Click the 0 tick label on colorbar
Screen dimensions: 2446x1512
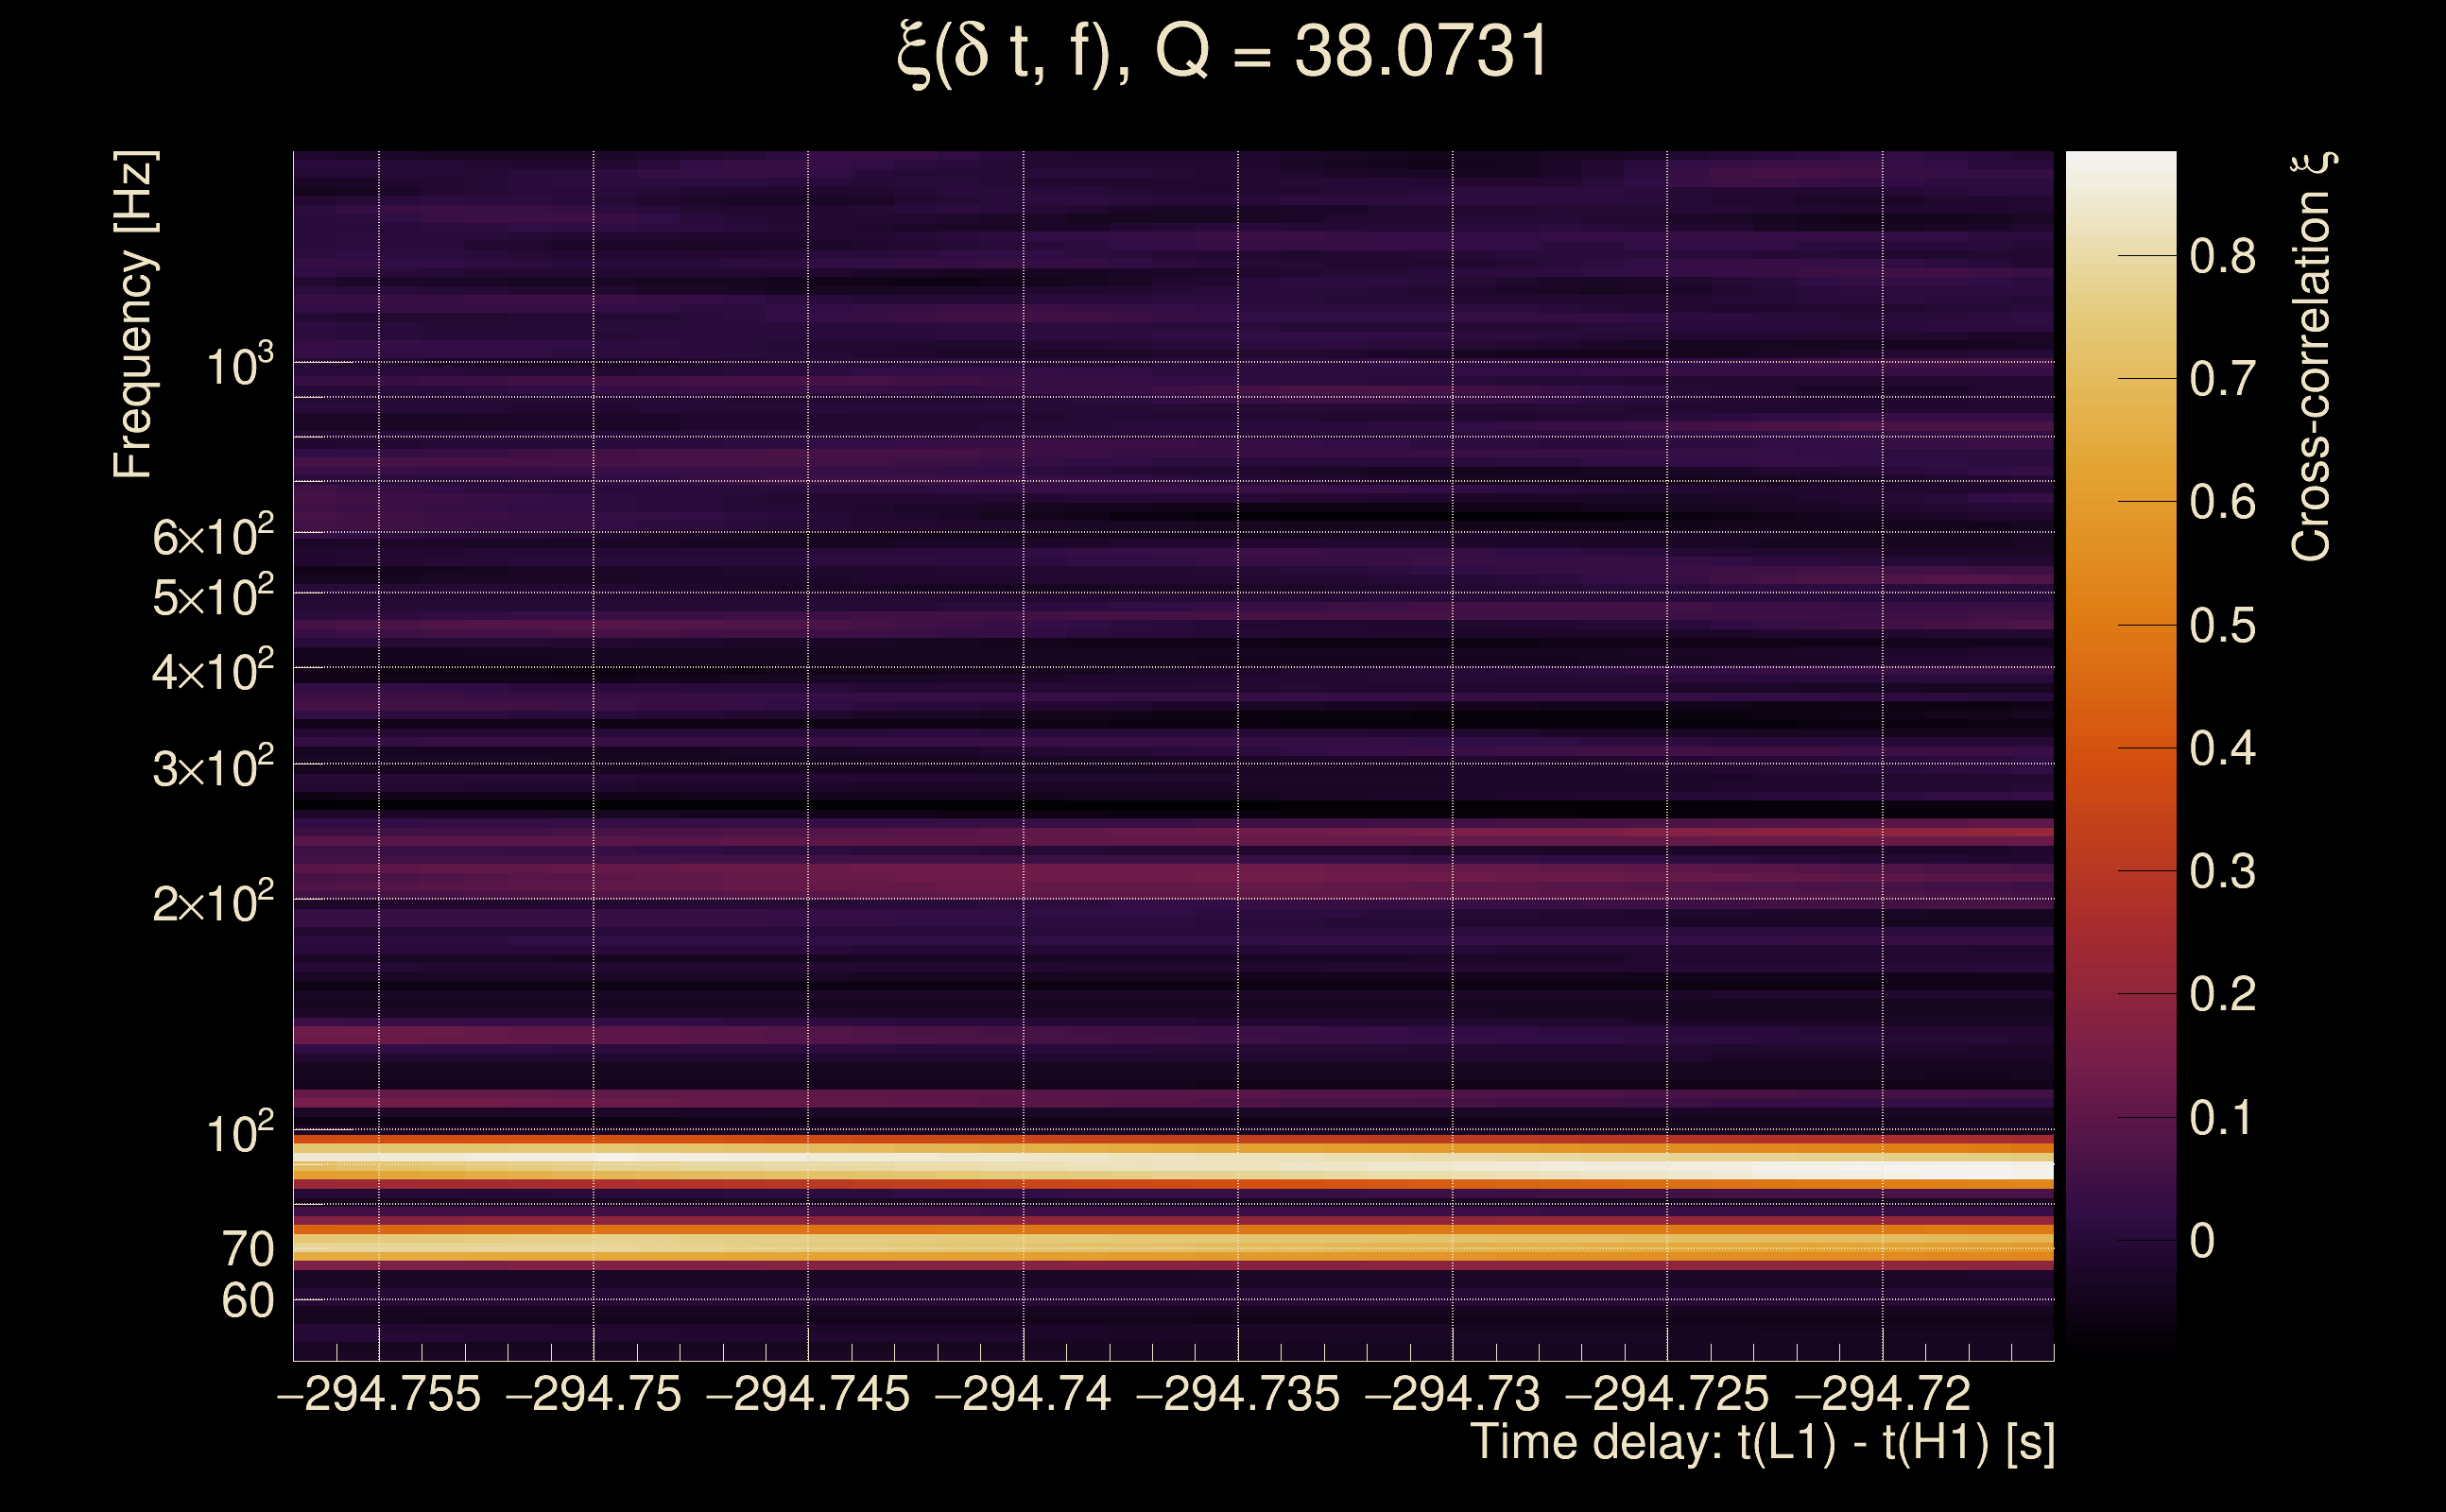(x=2202, y=1241)
